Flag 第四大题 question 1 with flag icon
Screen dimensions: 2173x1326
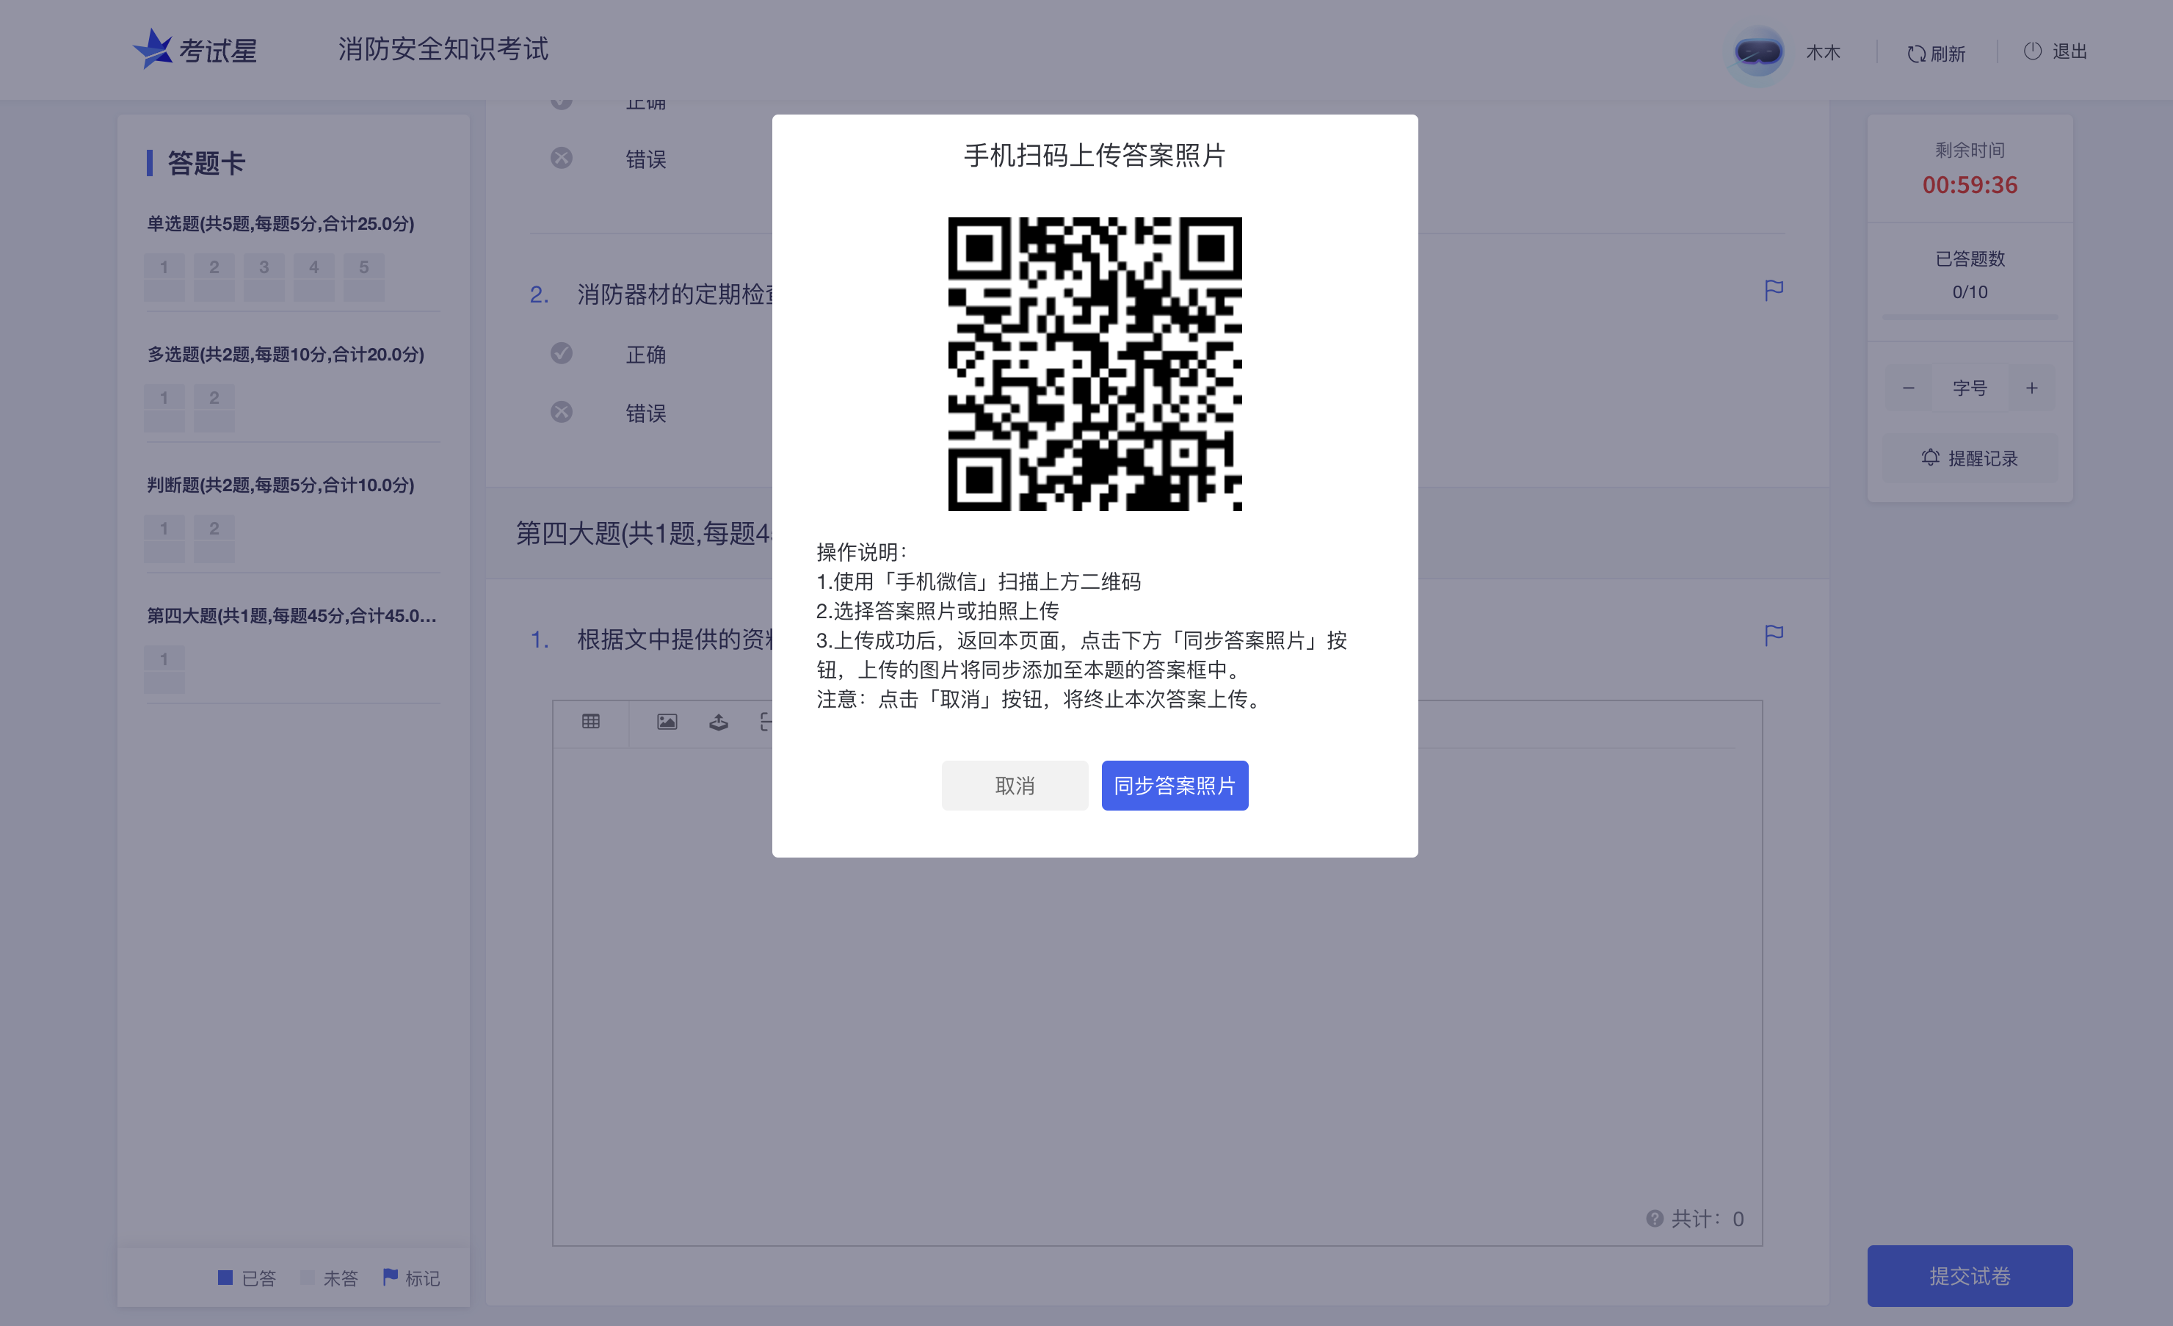(1774, 635)
